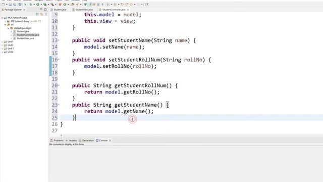
Task: Open the Coverage dropdown arrow
Action: (48, 5)
